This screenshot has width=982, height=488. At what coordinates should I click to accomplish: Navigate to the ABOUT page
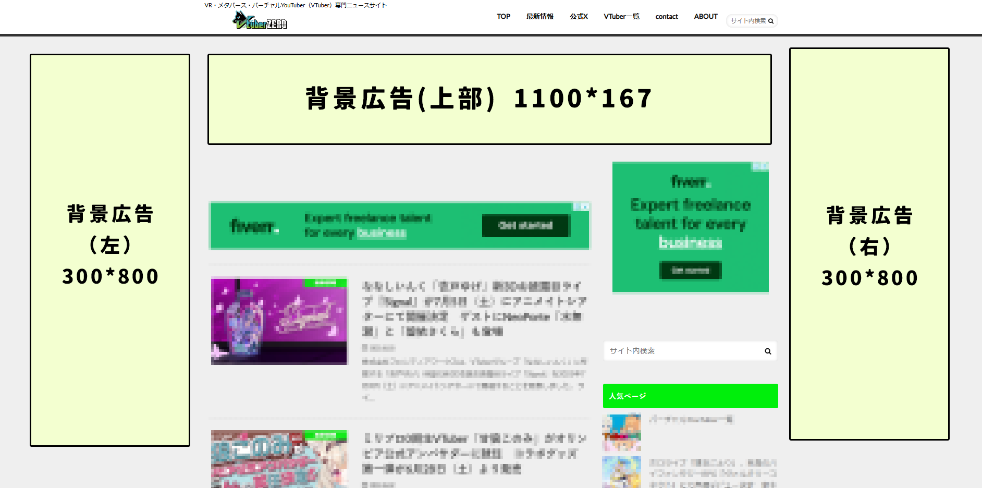tap(705, 17)
